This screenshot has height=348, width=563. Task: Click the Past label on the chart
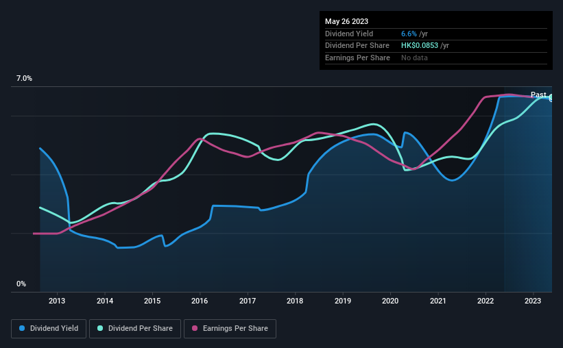point(538,95)
